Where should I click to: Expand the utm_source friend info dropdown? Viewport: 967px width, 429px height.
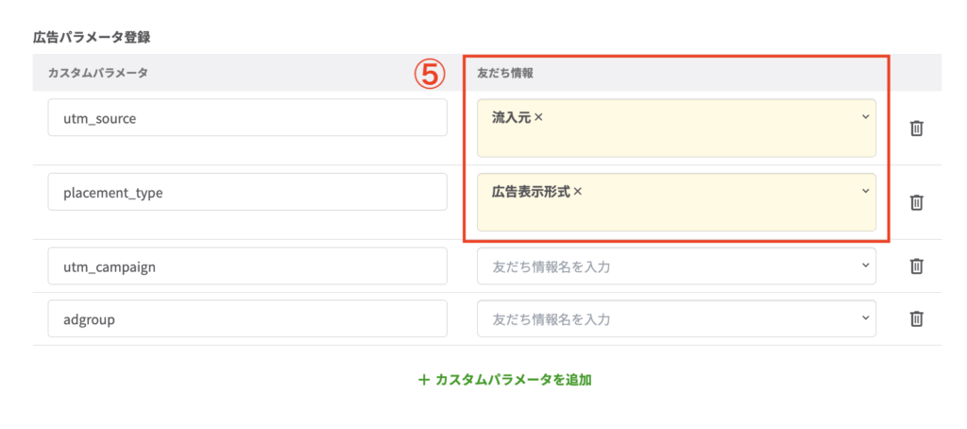(864, 116)
